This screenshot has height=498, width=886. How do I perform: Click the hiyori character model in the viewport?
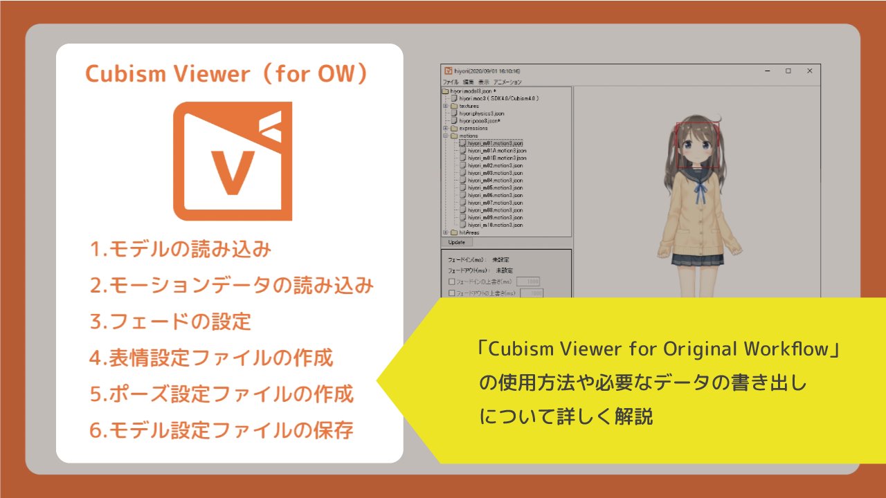pyautogui.click(x=699, y=207)
